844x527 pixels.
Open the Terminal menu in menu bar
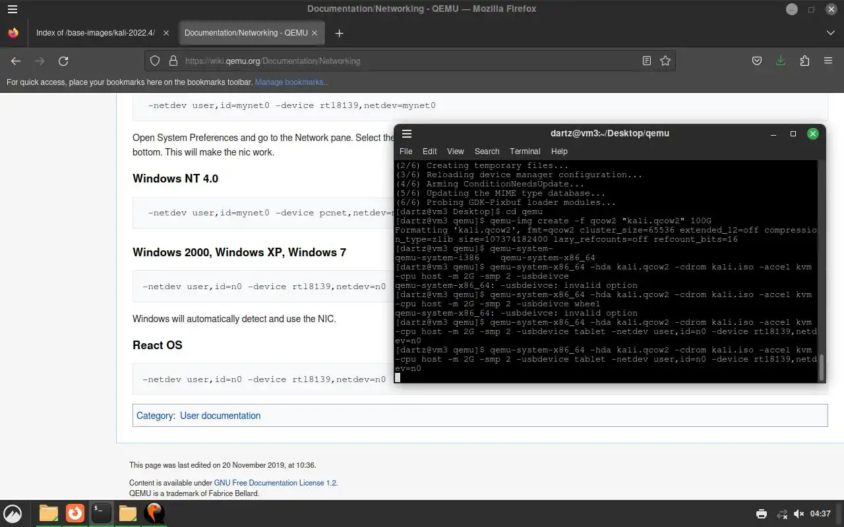[525, 152]
